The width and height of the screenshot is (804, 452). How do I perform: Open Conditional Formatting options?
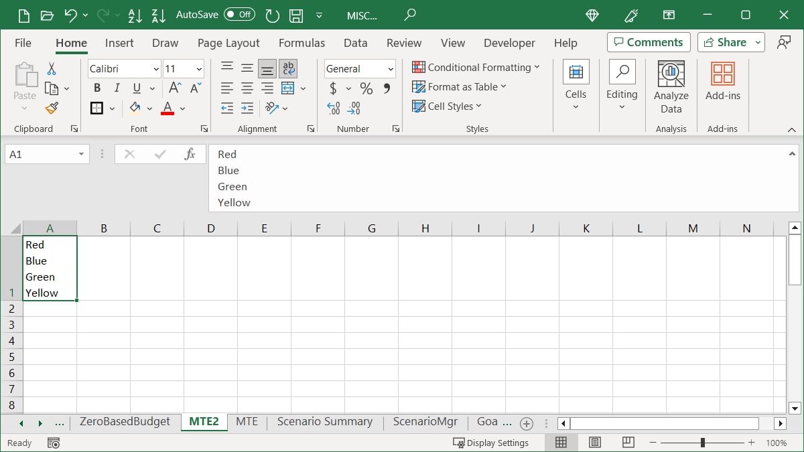pyautogui.click(x=476, y=68)
